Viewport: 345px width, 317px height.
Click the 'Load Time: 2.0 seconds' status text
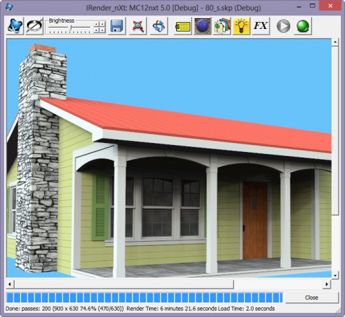[x=246, y=309]
